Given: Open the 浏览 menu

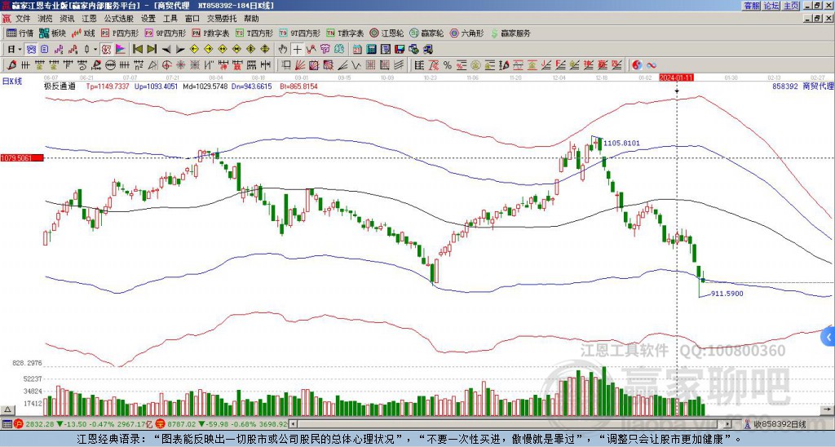Looking at the screenshot, I should point(46,19).
